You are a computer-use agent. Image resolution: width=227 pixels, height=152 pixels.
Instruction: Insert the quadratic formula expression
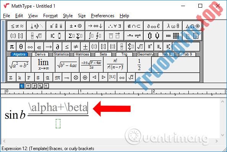coord(91,65)
